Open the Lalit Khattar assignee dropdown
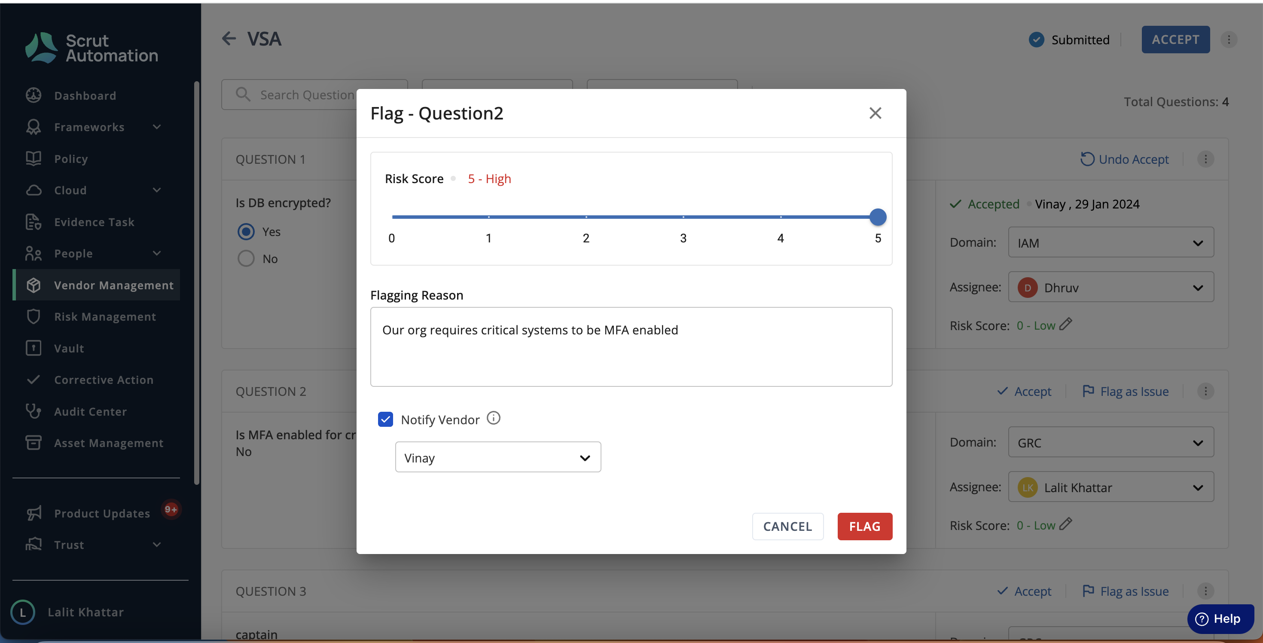 [1111, 487]
